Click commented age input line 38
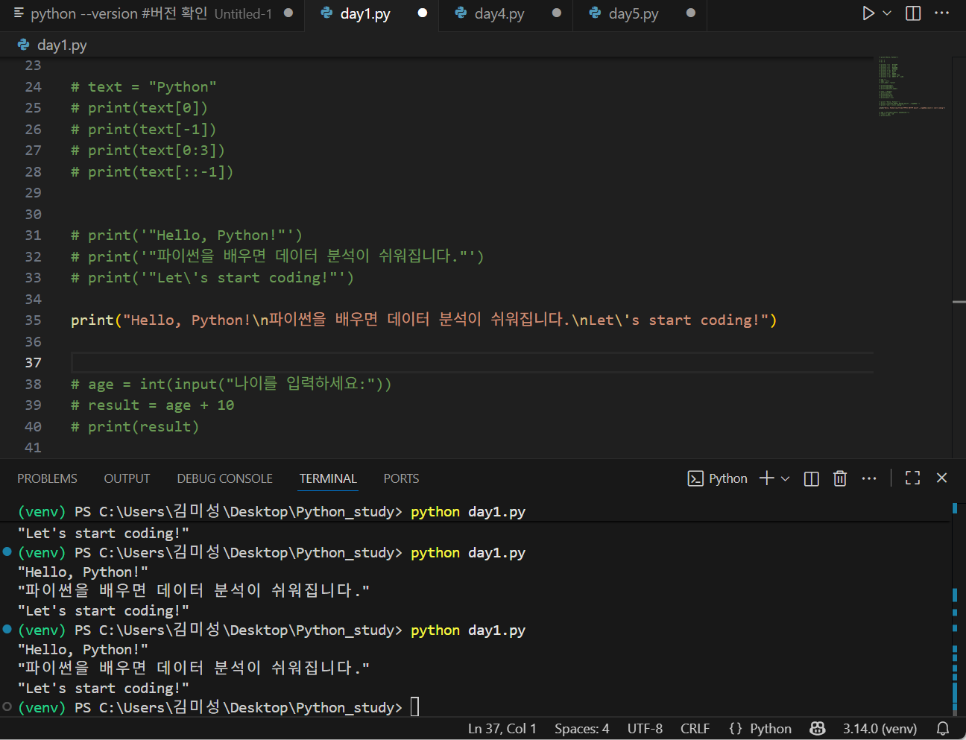This screenshot has height=740, width=966. [x=231, y=385]
